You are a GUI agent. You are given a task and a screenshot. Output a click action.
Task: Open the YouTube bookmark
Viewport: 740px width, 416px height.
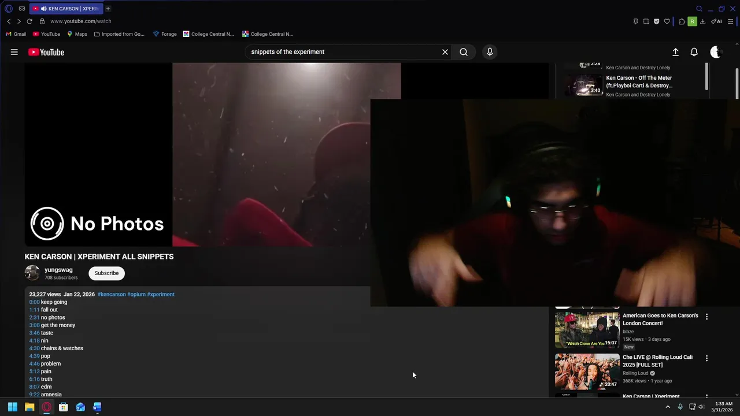click(46, 34)
